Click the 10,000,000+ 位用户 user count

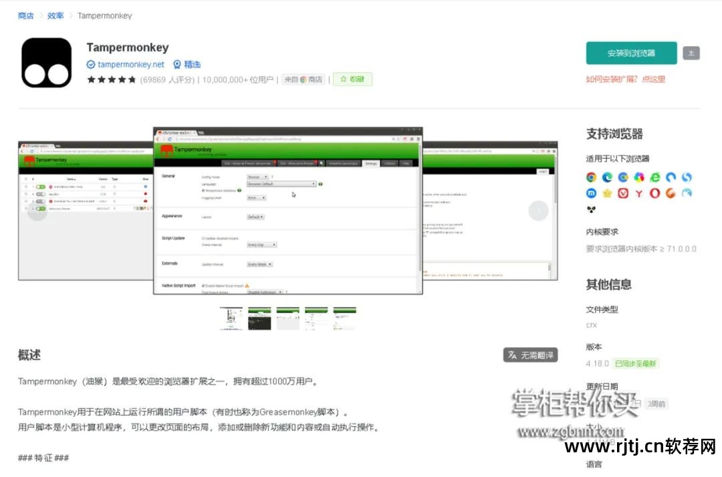(x=237, y=80)
